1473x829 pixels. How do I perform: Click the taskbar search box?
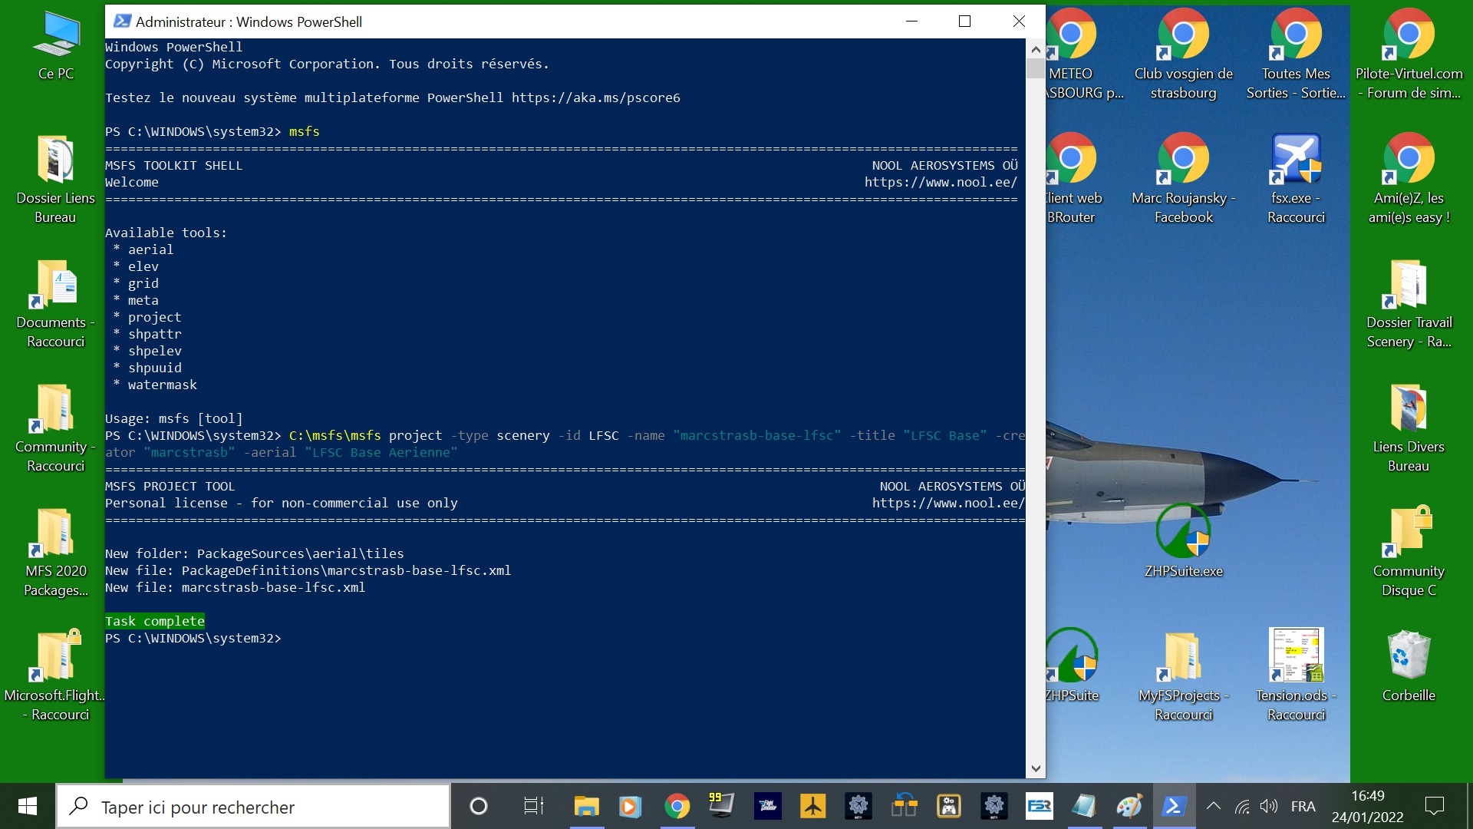pyautogui.click(x=253, y=807)
